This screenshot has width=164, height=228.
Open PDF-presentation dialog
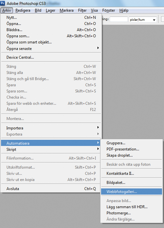(132, 149)
